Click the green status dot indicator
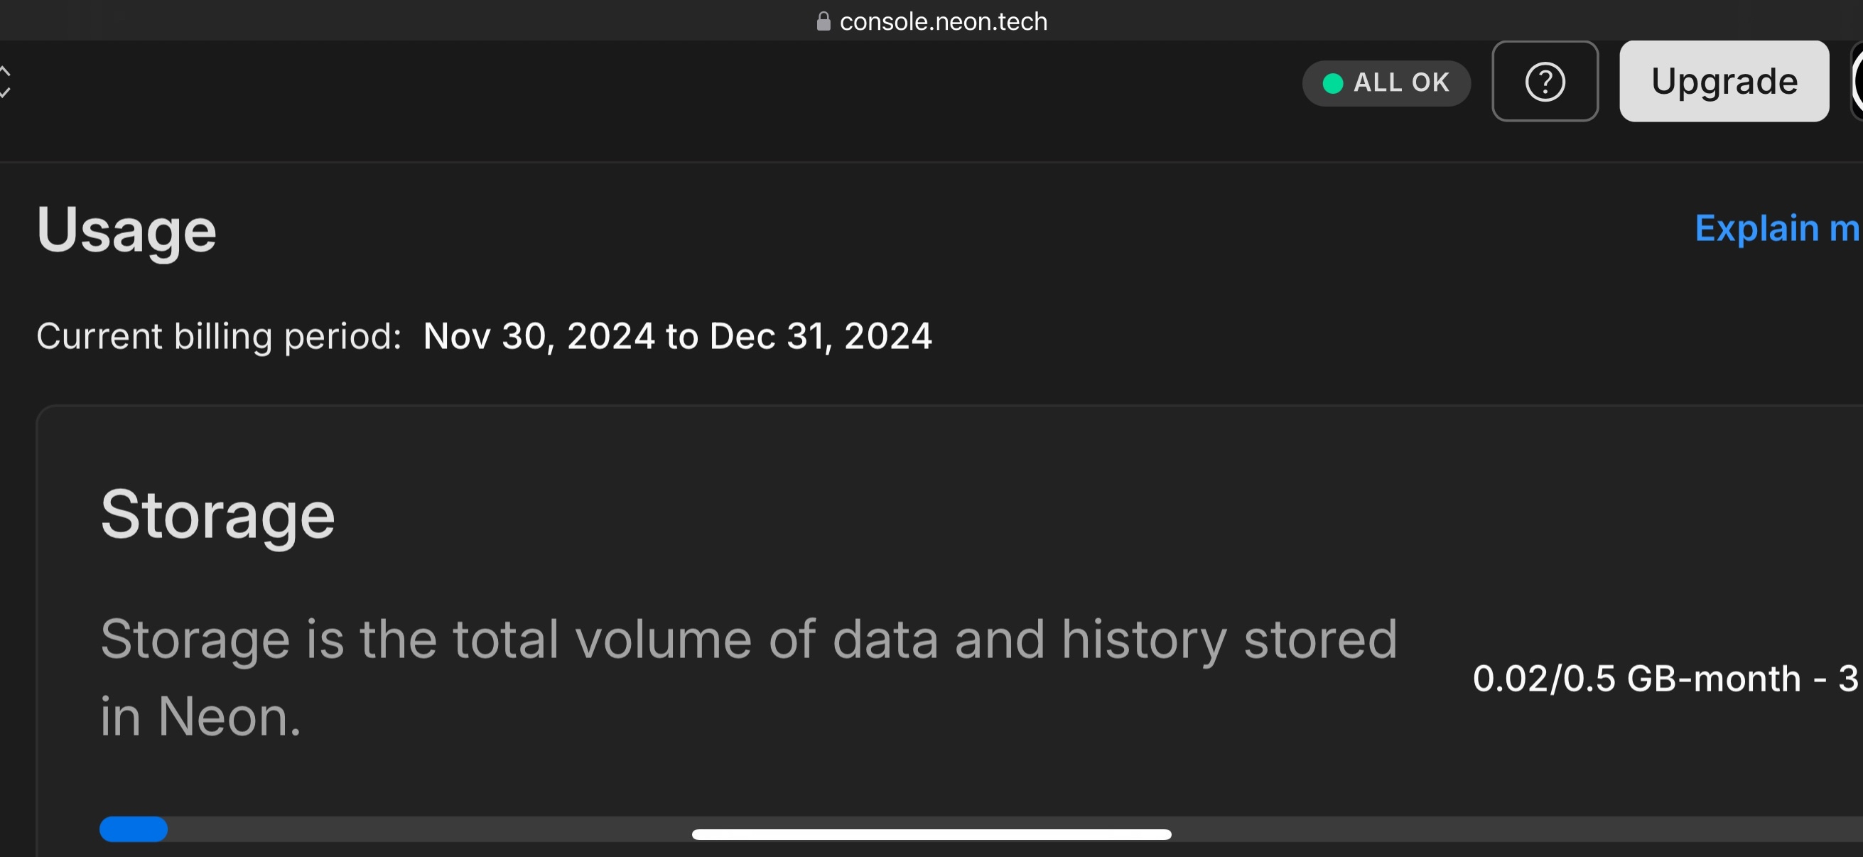 click(x=1333, y=83)
